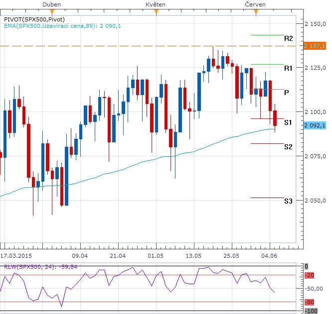The height and width of the screenshot is (314, 332).
Task: Click the -20 oscillator level tag
Action: tap(310, 275)
